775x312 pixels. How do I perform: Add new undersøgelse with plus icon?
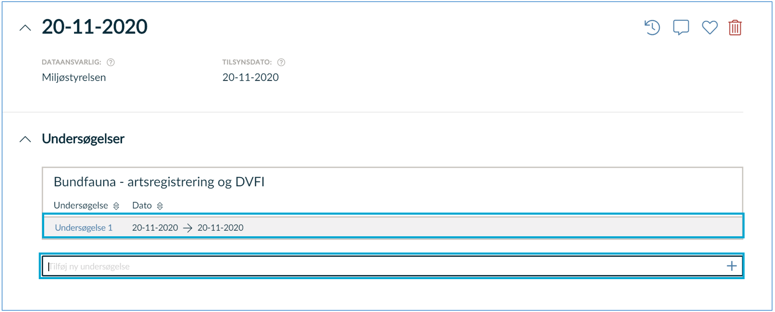732,266
